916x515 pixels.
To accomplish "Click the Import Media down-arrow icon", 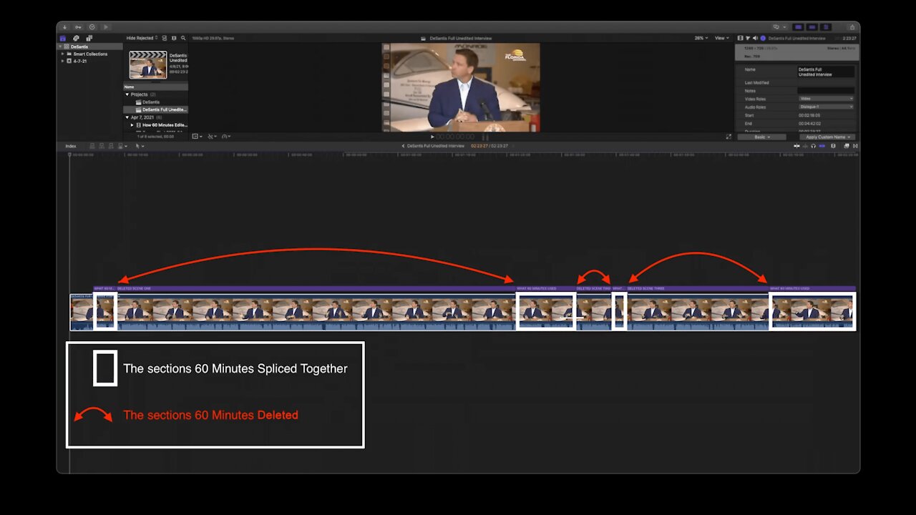I will click(x=64, y=27).
